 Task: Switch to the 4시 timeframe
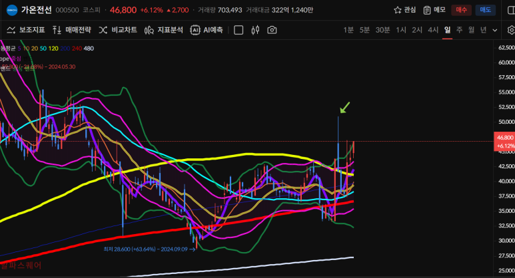coord(433,30)
